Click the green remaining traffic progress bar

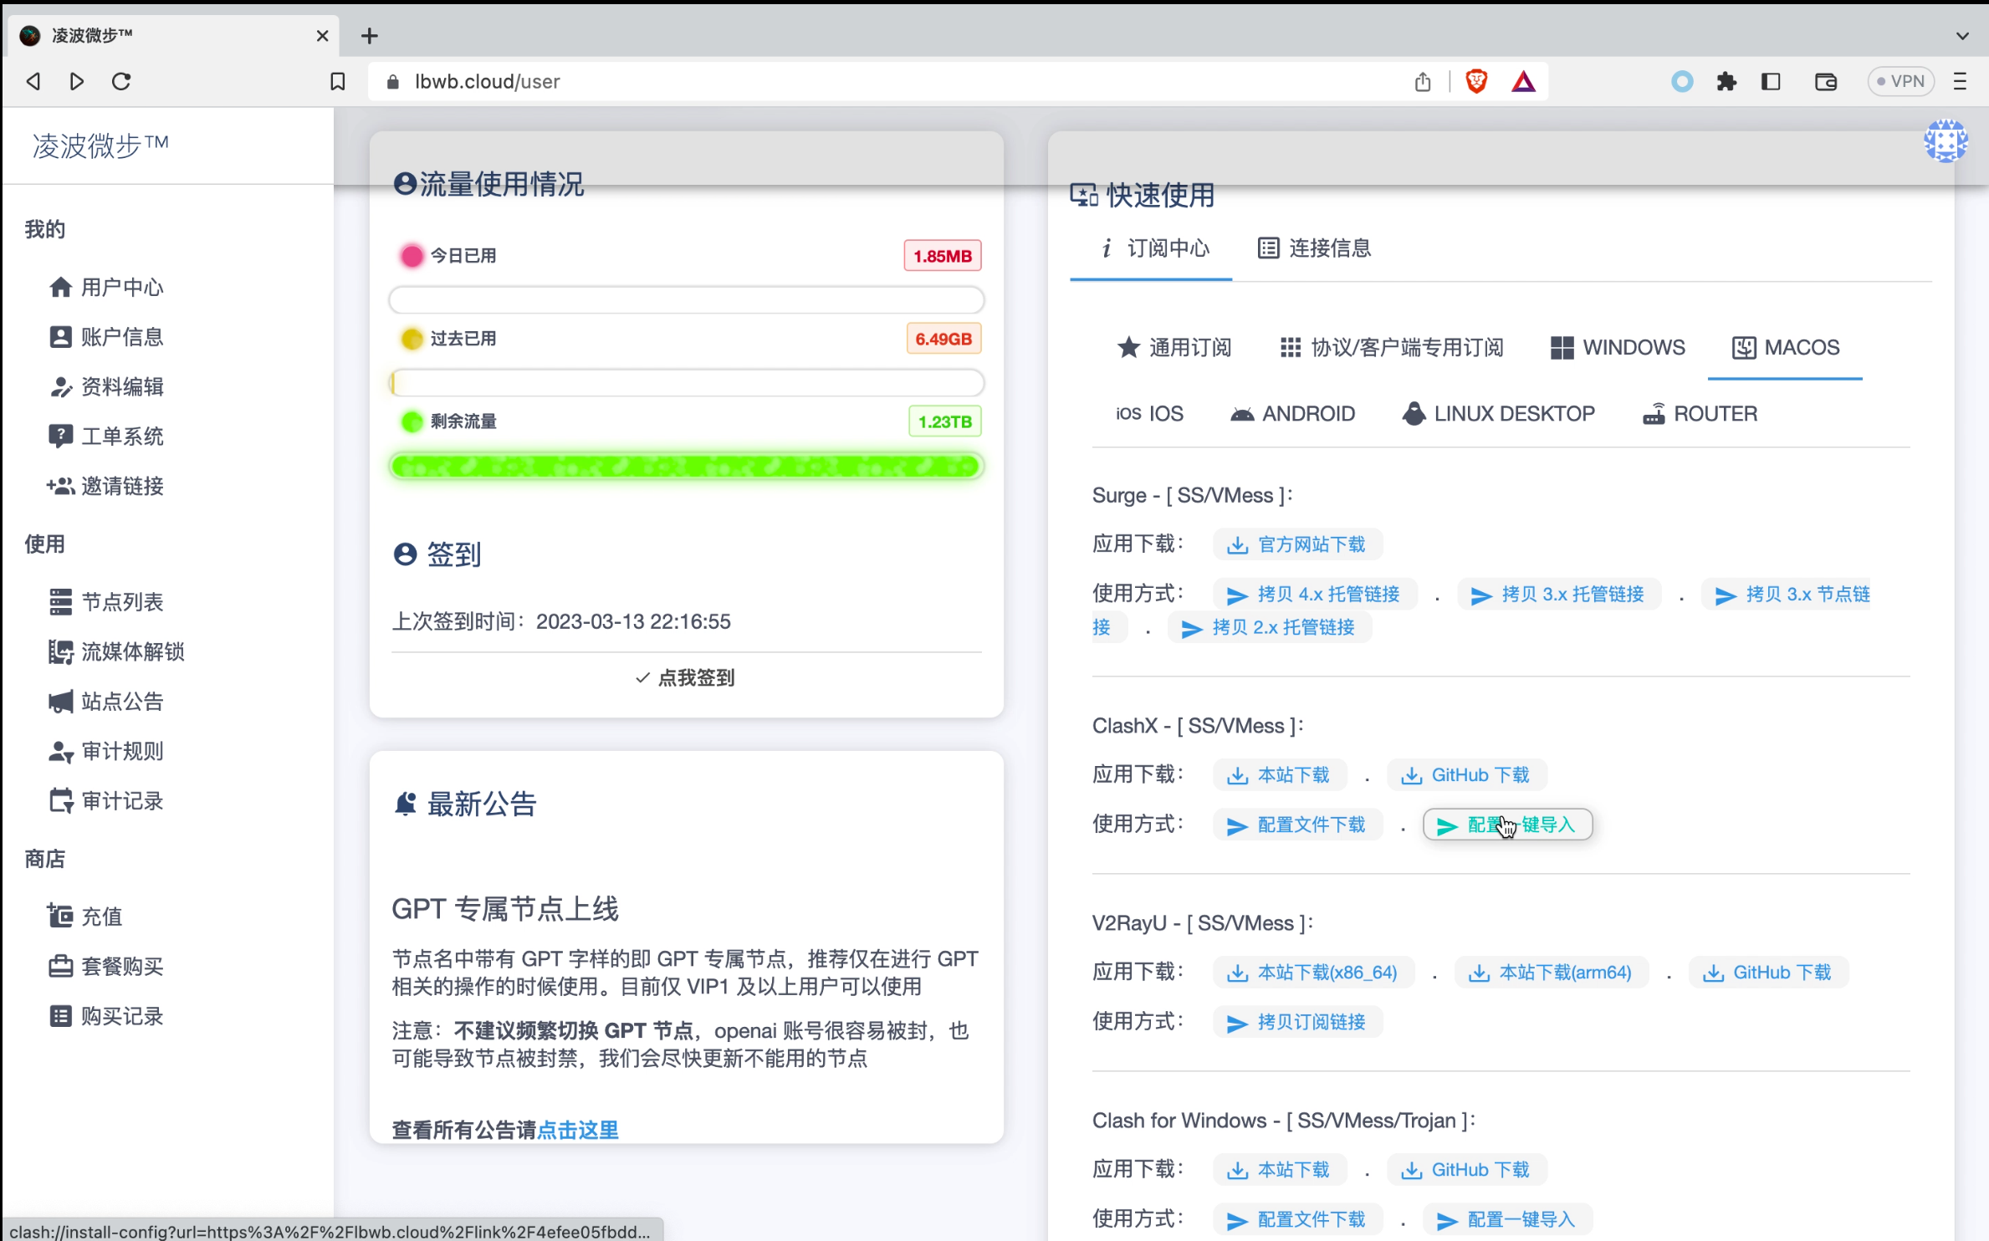[x=686, y=466]
